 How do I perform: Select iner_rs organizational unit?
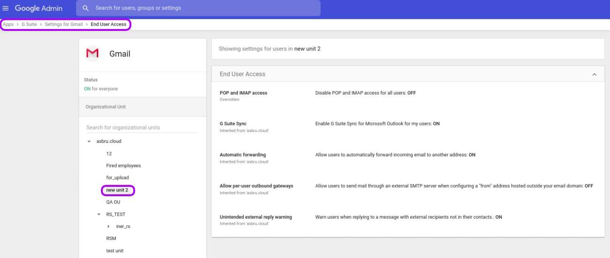[x=123, y=227]
